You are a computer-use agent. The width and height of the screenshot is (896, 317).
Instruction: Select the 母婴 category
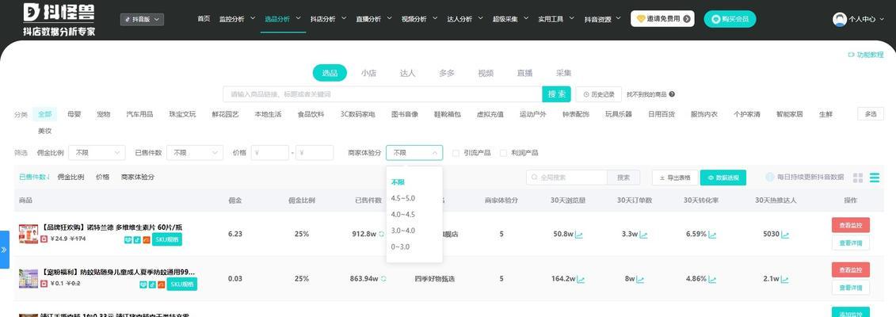point(74,114)
